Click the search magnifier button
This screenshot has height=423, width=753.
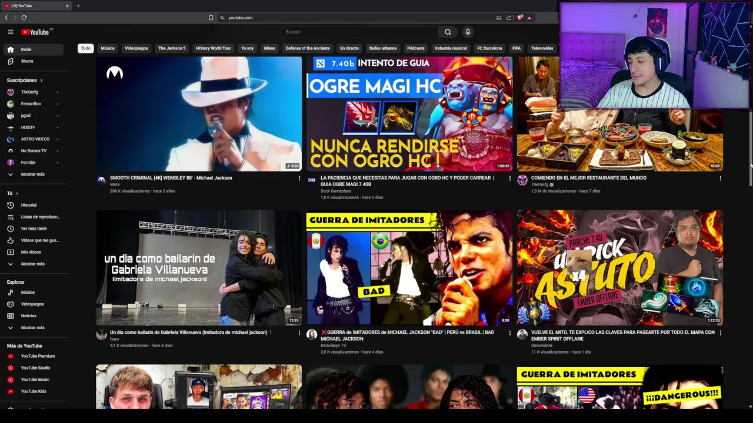click(448, 32)
